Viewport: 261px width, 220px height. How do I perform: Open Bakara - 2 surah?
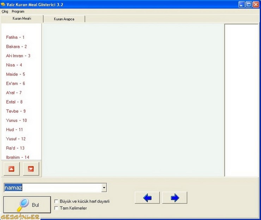pyautogui.click(x=16, y=46)
